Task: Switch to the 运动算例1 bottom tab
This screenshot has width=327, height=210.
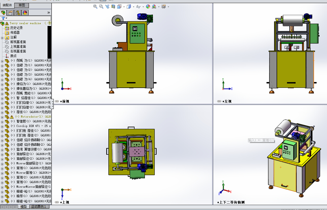Action: pyautogui.click(x=39, y=207)
